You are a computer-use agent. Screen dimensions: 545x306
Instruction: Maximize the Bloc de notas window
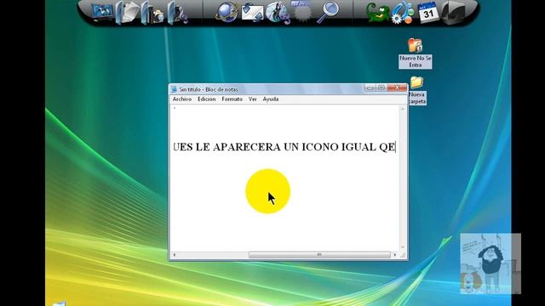pos(381,88)
